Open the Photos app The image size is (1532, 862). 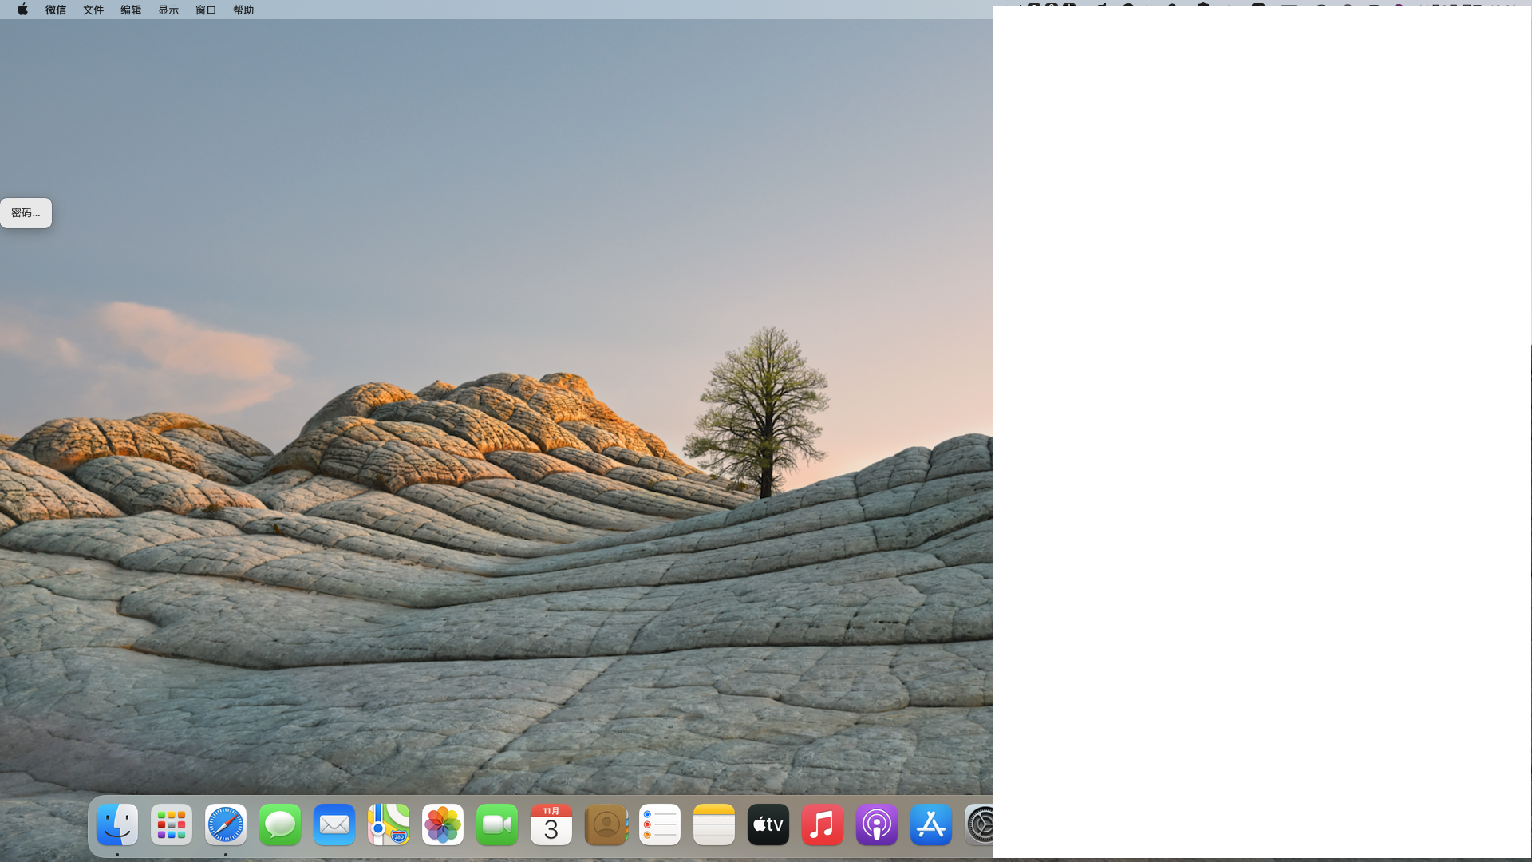click(x=443, y=825)
